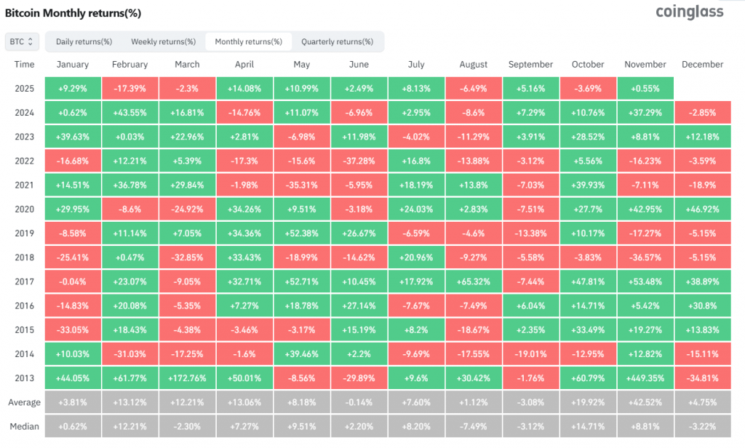Screen dimensions: 745x448
Task: Select the 2013 row label
Action: coord(24,377)
